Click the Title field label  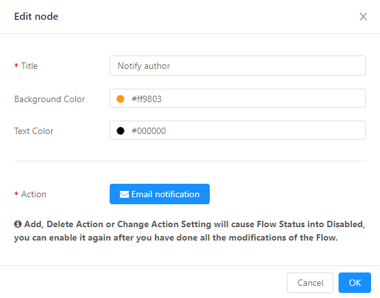click(x=29, y=66)
